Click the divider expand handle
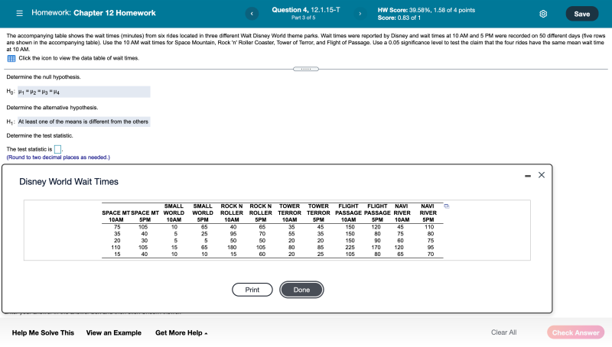Viewport: 612px width, 347px height. coord(305,69)
